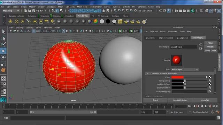The image size is (223, 125).
Task: Click the Transparency slider handle
Action: point(185,81)
